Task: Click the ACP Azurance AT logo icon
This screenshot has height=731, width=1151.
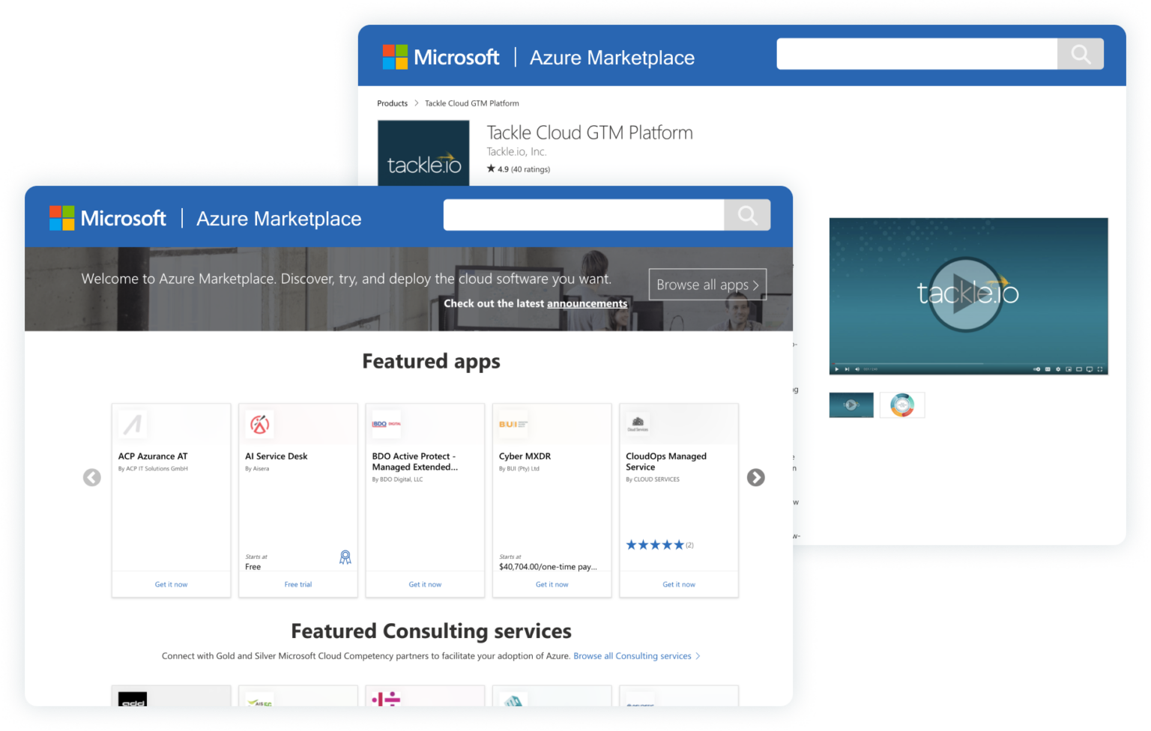Action: [133, 425]
